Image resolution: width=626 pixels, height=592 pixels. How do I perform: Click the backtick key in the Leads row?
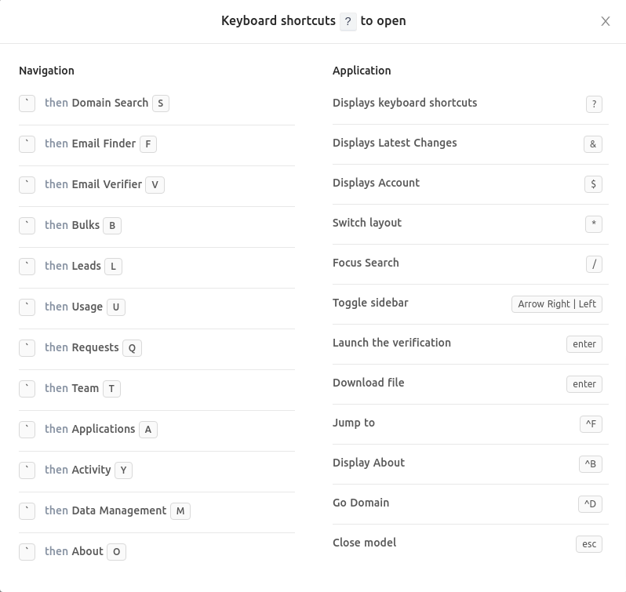click(27, 266)
